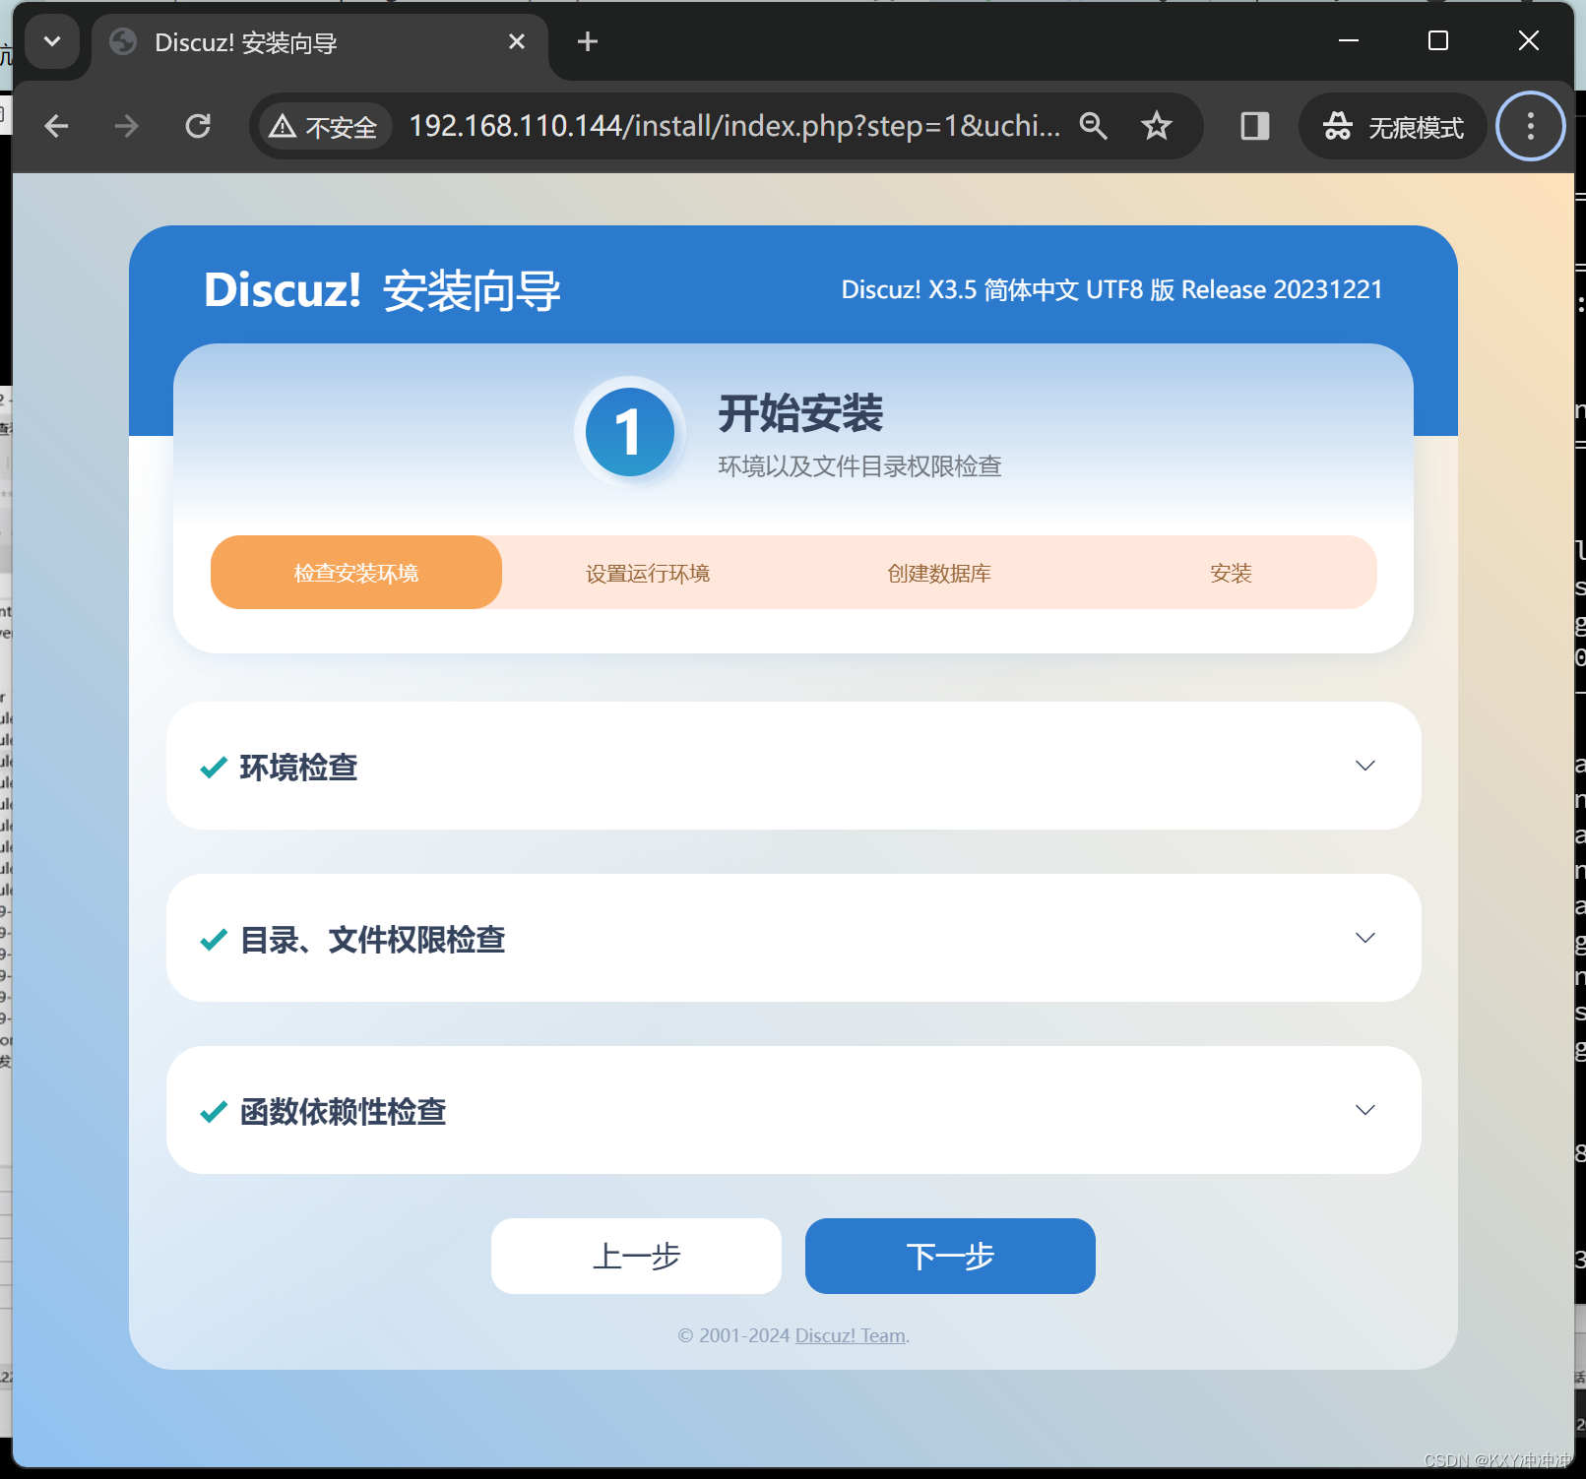Open the zoom magnifier icon in address bar

pyautogui.click(x=1093, y=126)
